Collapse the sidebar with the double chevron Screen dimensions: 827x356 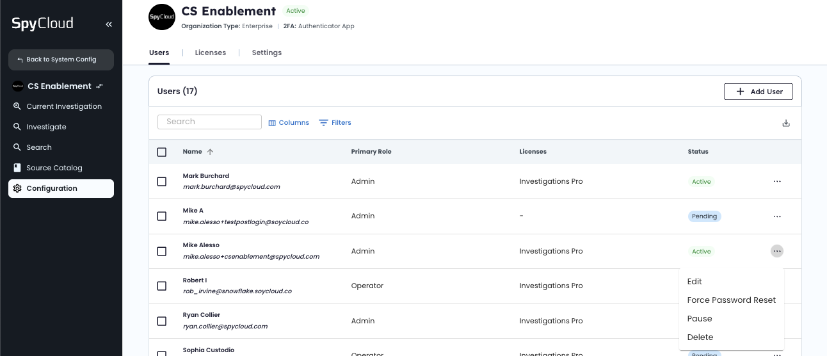point(109,24)
